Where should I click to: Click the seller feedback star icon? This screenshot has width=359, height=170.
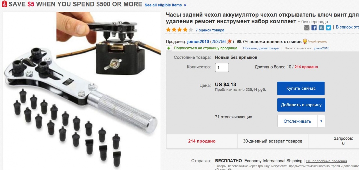tap(230, 42)
